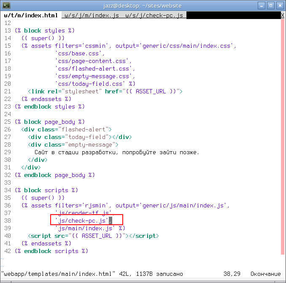The image size is (286, 283).
Task: Minimize the terminal window
Action: tap(262, 5)
